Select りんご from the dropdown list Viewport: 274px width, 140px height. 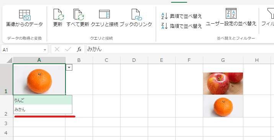(x=43, y=100)
